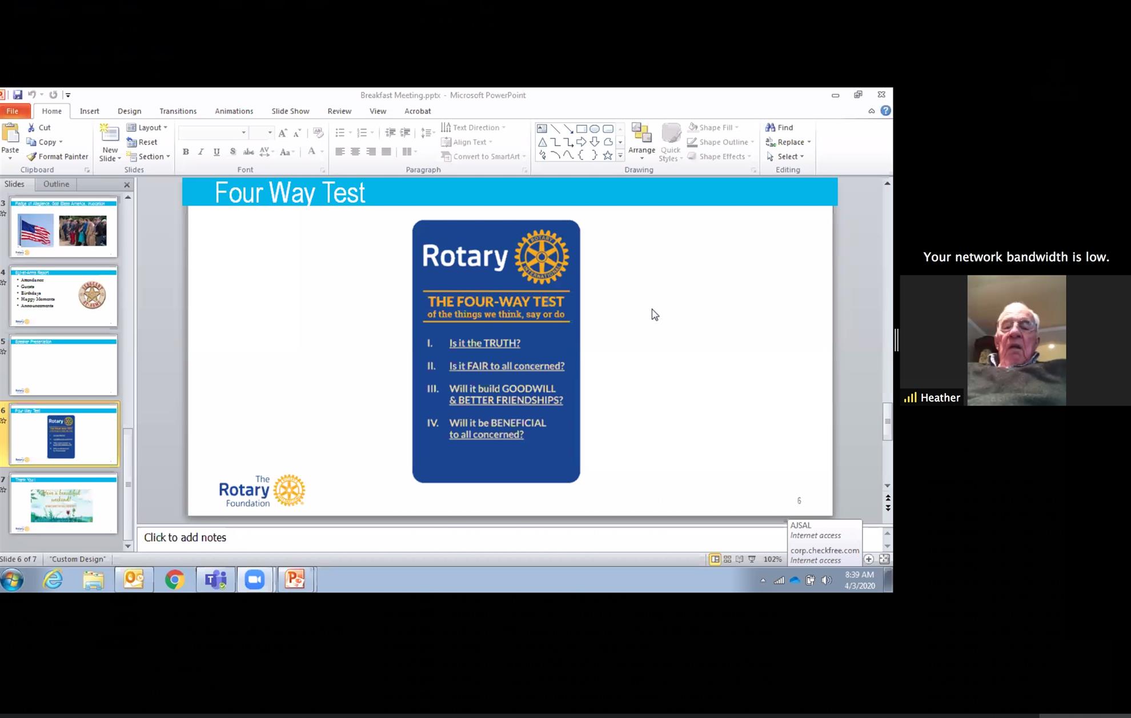Click the Save icon in quick access toolbar
The height and width of the screenshot is (718, 1131).
point(18,95)
